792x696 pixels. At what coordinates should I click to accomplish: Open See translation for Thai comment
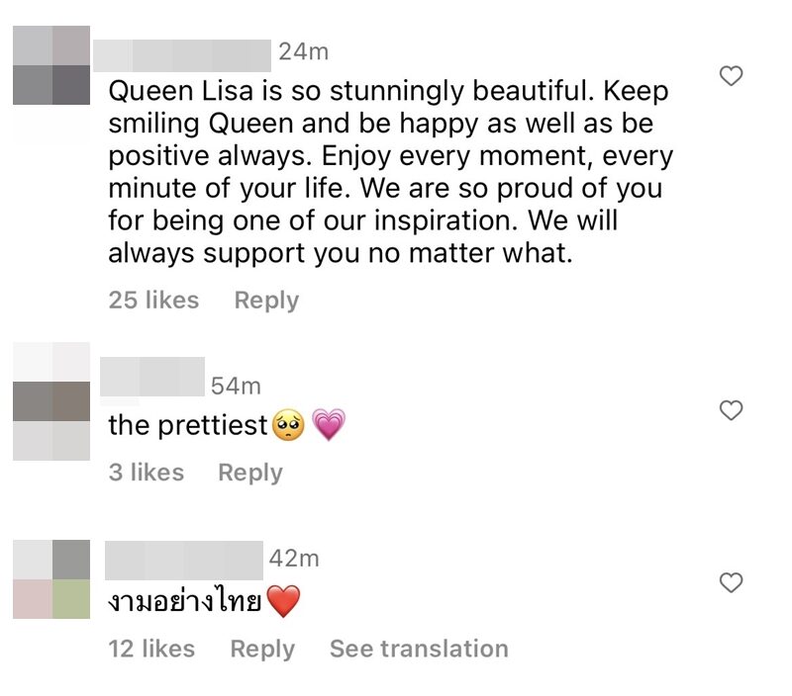point(419,649)
